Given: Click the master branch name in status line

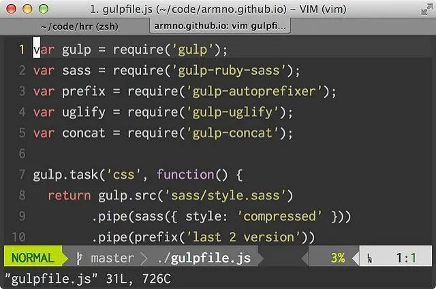Looking at the screenshot, I should [x=112, y=258].
